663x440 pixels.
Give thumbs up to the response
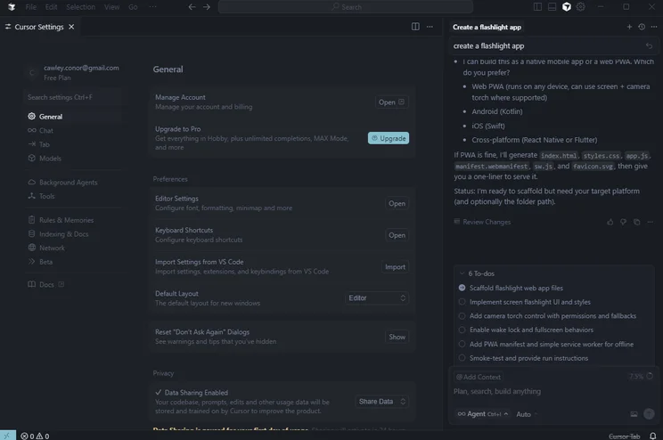[610, 222]
